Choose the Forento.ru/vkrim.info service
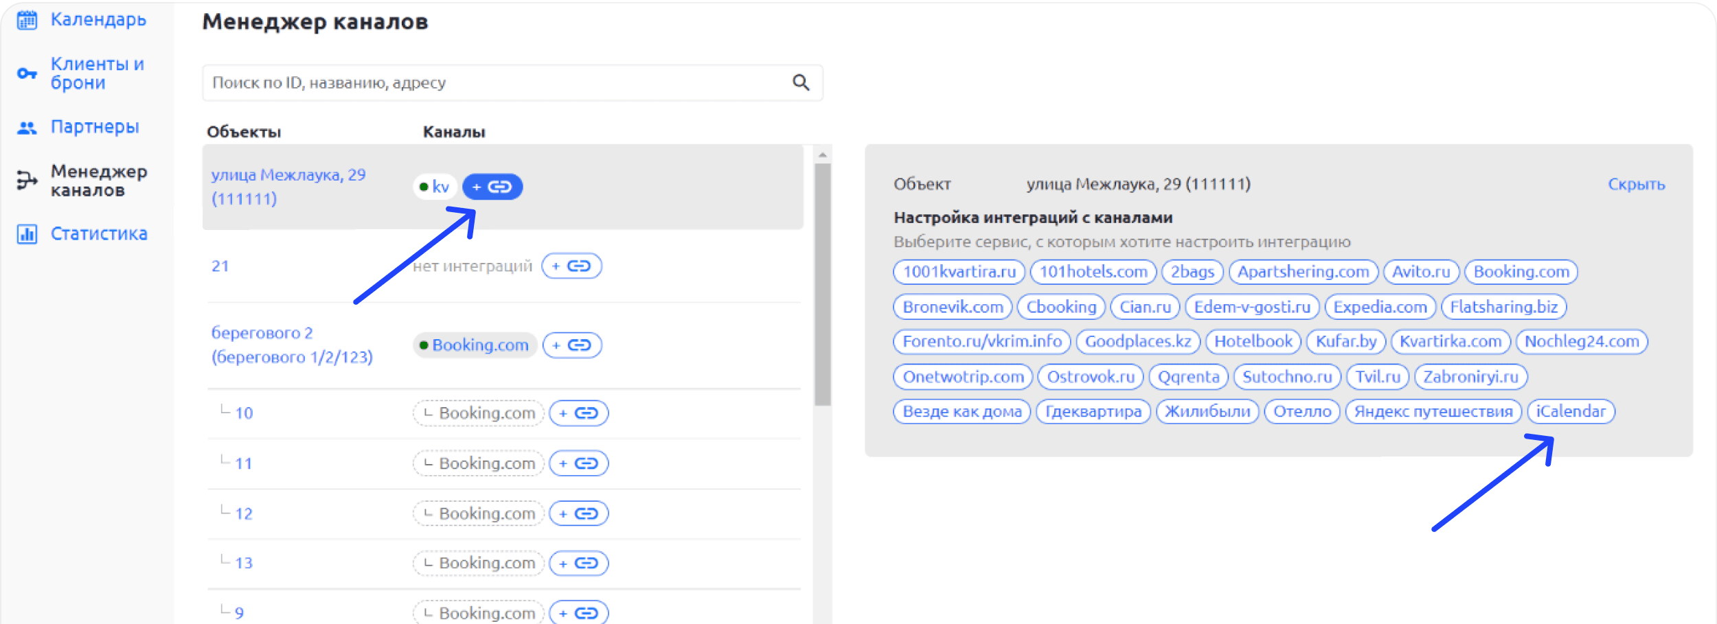This screenshot has height=624, width=1717. tap(982, 341)
